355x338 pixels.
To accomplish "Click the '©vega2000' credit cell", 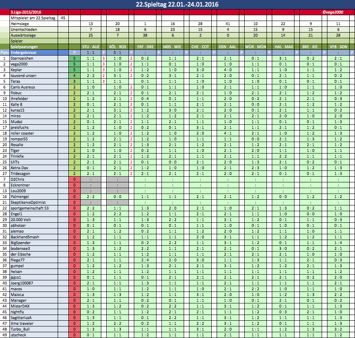I will (x=333, y=12).
